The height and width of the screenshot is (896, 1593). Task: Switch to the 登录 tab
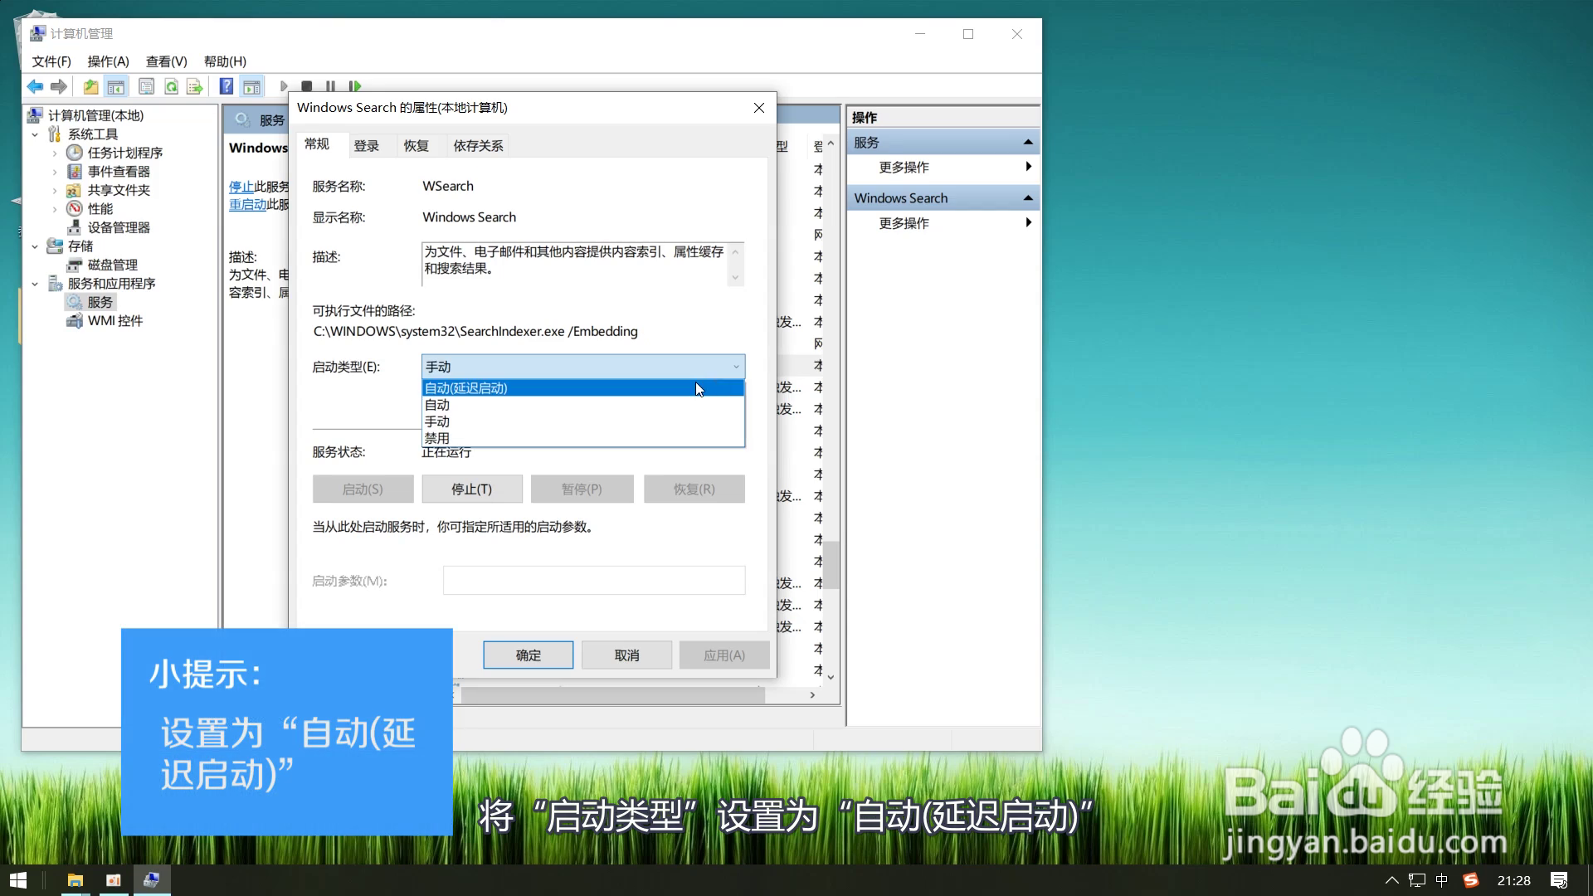(366, 146)
